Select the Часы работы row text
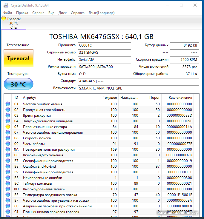Screen dimensions: 204x219 tap(34, 144)
